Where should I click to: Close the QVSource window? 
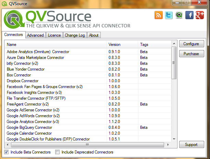point(199,2)
